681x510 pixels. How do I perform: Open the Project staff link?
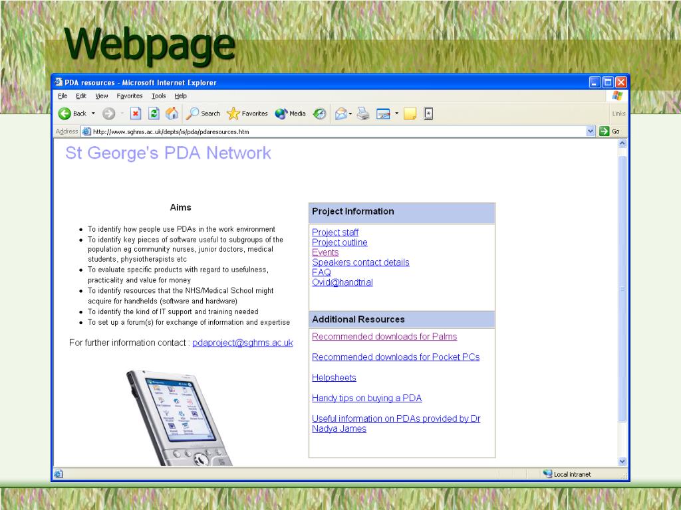pos(335,232)
